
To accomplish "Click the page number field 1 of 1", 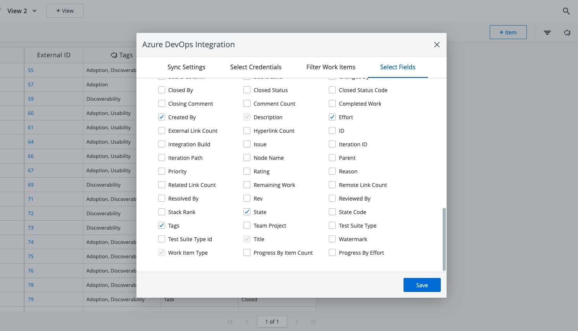I will 272,322.
